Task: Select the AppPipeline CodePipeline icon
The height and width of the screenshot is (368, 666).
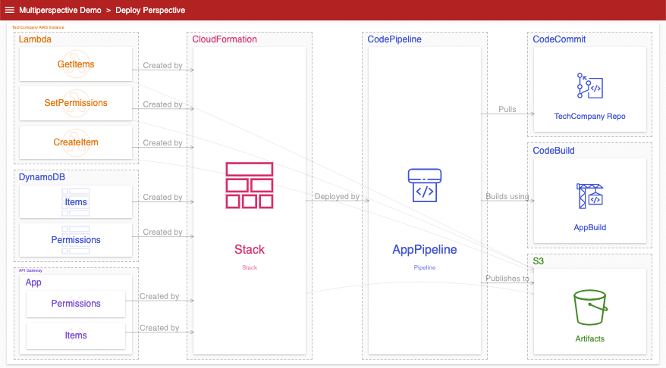Action: [x=425, y=186]
